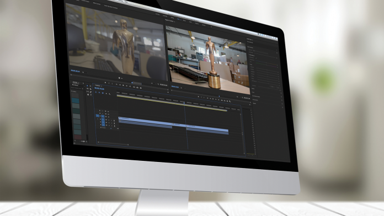
Task: Click Insert button in Source monitor
Action: [134, 87]
